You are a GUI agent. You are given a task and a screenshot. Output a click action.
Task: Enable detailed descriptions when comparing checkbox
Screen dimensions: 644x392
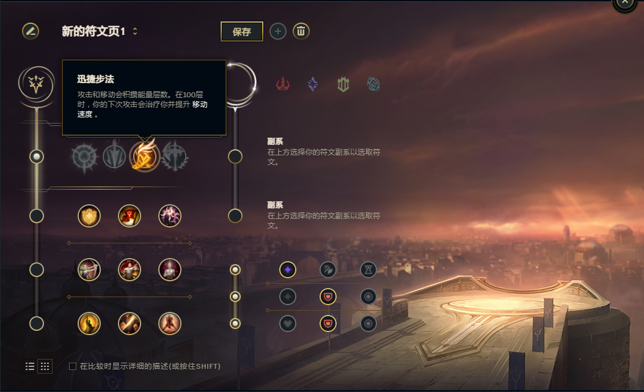73,366
